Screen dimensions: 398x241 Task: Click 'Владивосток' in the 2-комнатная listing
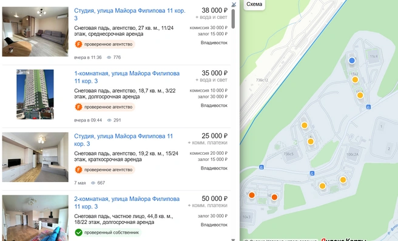coord(214,225)
